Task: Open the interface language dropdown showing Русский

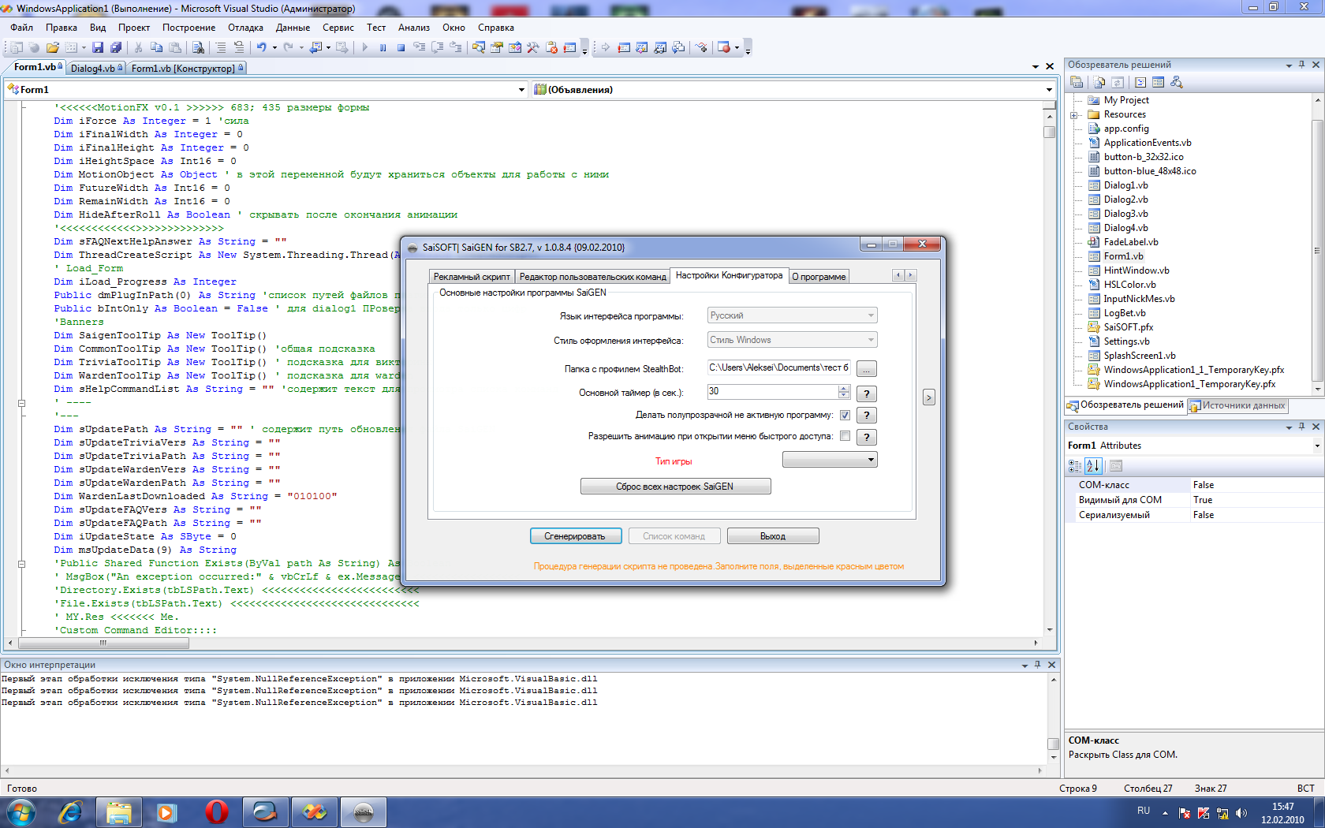Action: pos(792,315)
